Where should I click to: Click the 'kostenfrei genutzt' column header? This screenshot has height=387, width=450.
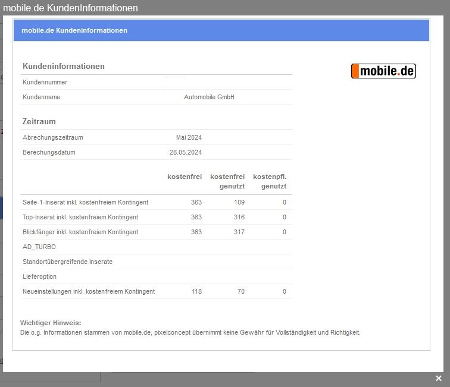227,181
